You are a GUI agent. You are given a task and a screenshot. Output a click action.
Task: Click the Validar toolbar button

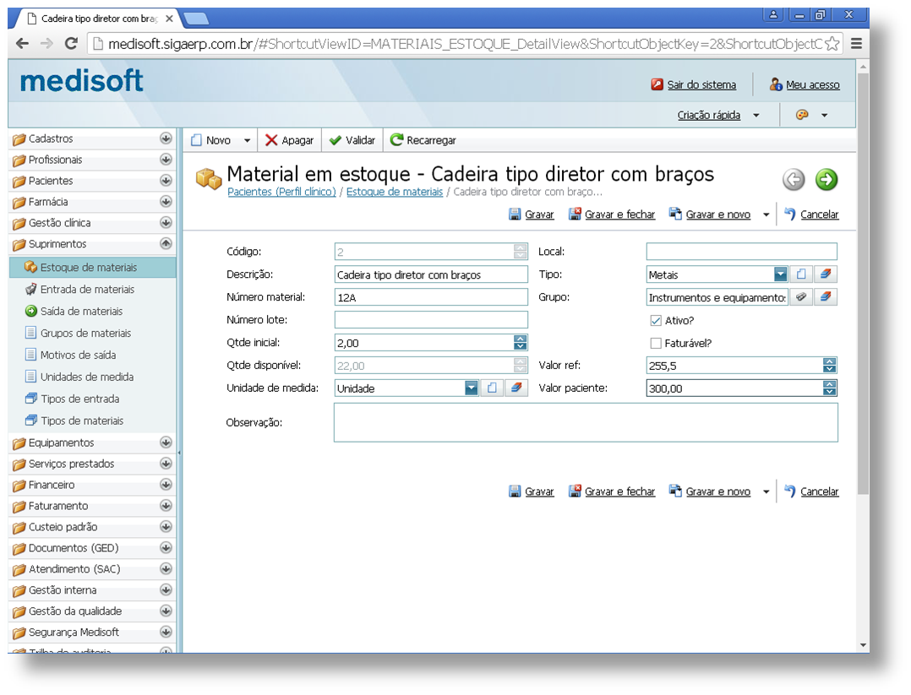coord(352,140)
